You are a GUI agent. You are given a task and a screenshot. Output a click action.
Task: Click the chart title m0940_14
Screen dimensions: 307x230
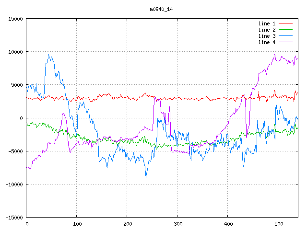pos(153,9)
